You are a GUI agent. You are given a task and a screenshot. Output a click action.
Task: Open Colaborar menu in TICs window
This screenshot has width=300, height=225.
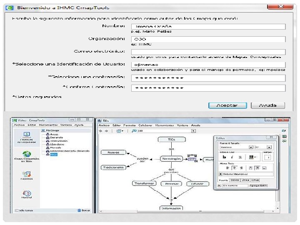tap(145, 125)
